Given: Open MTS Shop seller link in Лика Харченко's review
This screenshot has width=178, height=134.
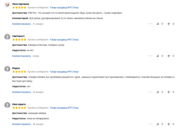Looking at the screenshot, I should (x=64, y=8).
